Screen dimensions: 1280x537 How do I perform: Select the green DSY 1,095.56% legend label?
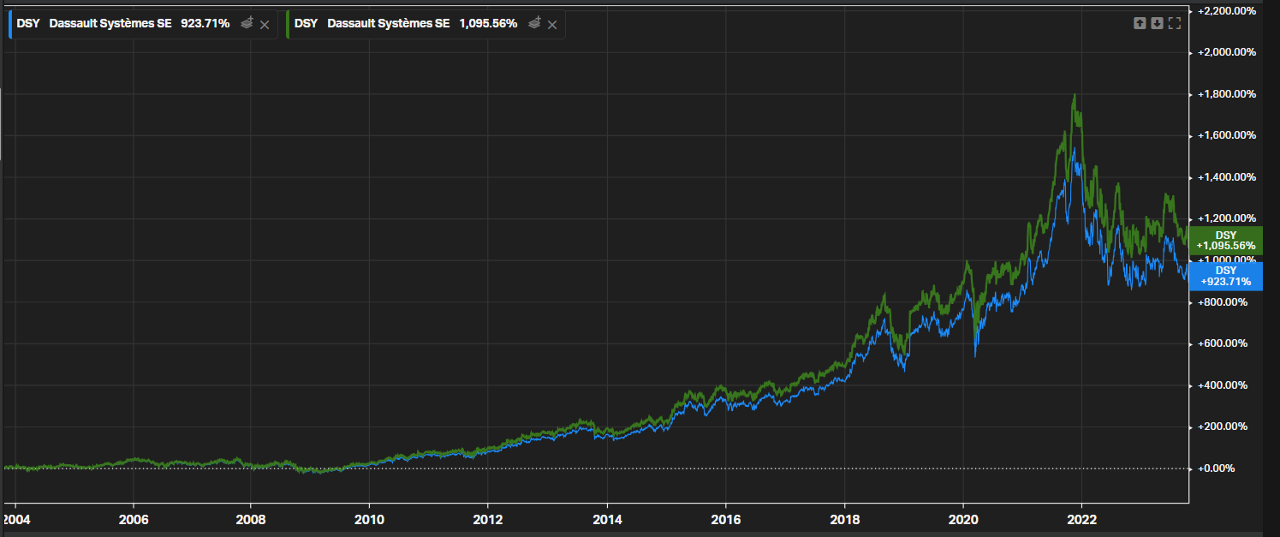coord(406,24)
